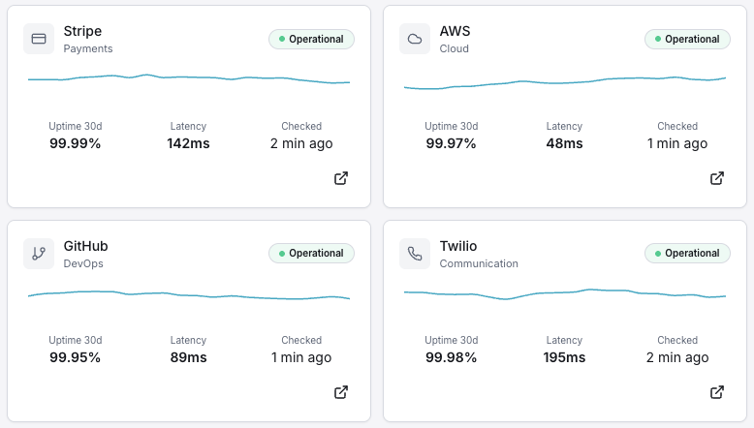The height and width of the screenshot is (428, 754).
Task: Click the AWS latency sparkline chart
Action: [565, 82]
